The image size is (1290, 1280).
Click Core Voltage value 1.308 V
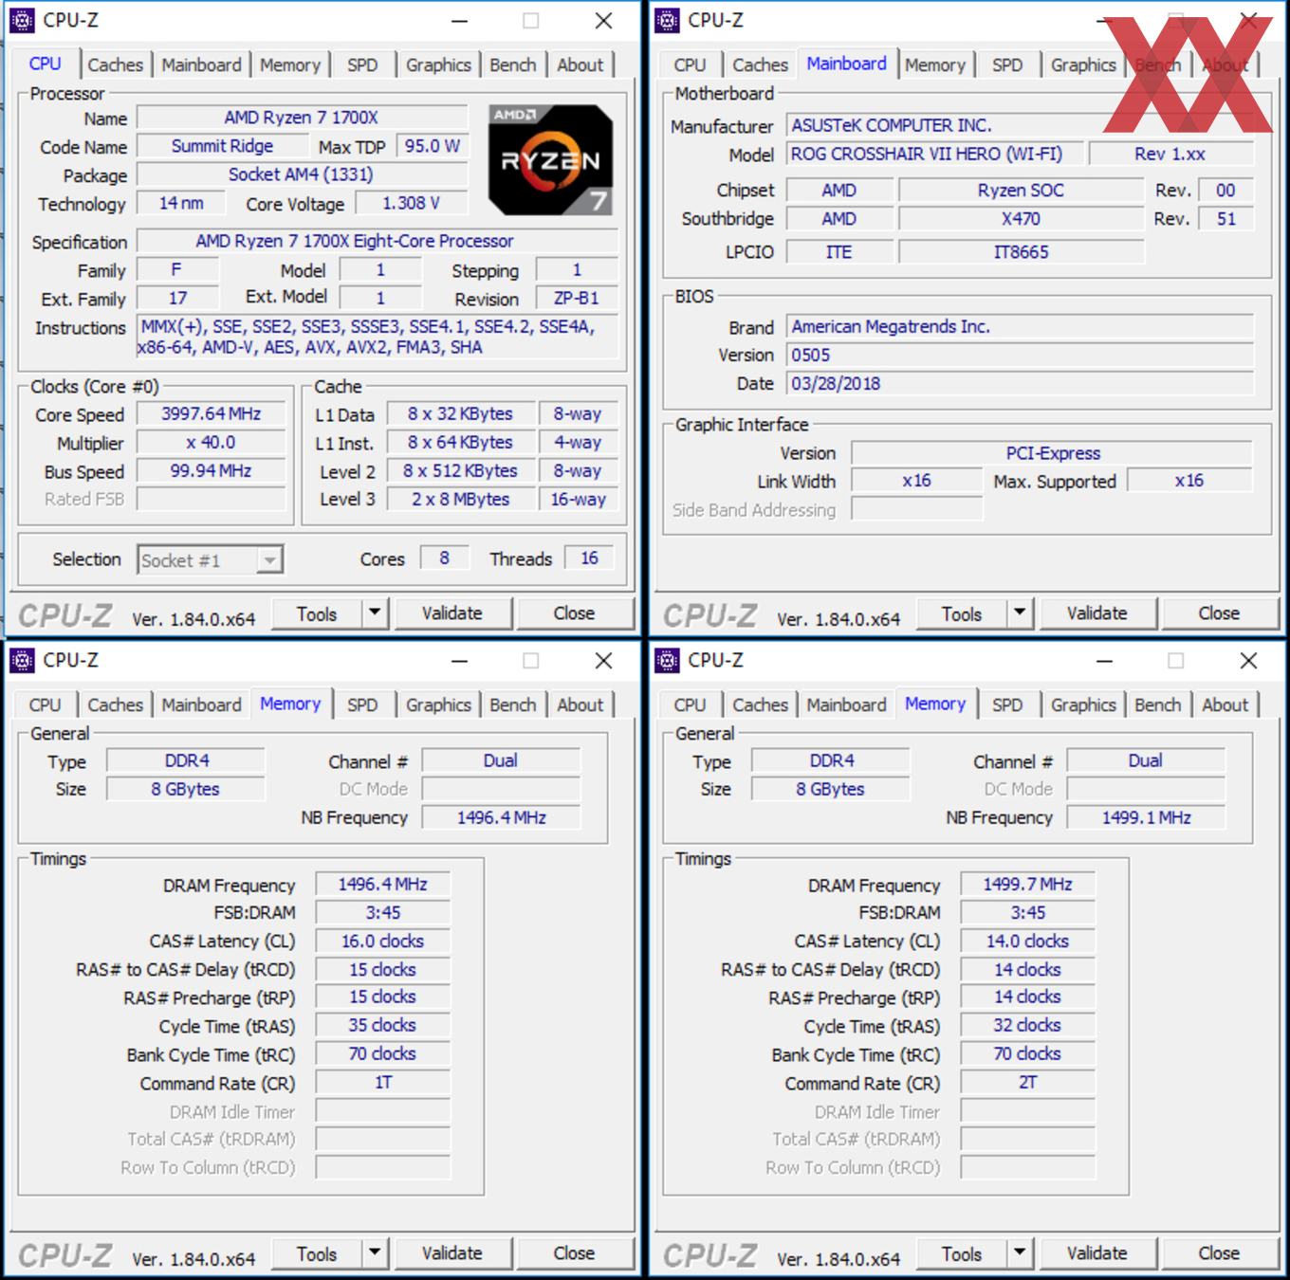pyautogui.click(x=411, y=203)
